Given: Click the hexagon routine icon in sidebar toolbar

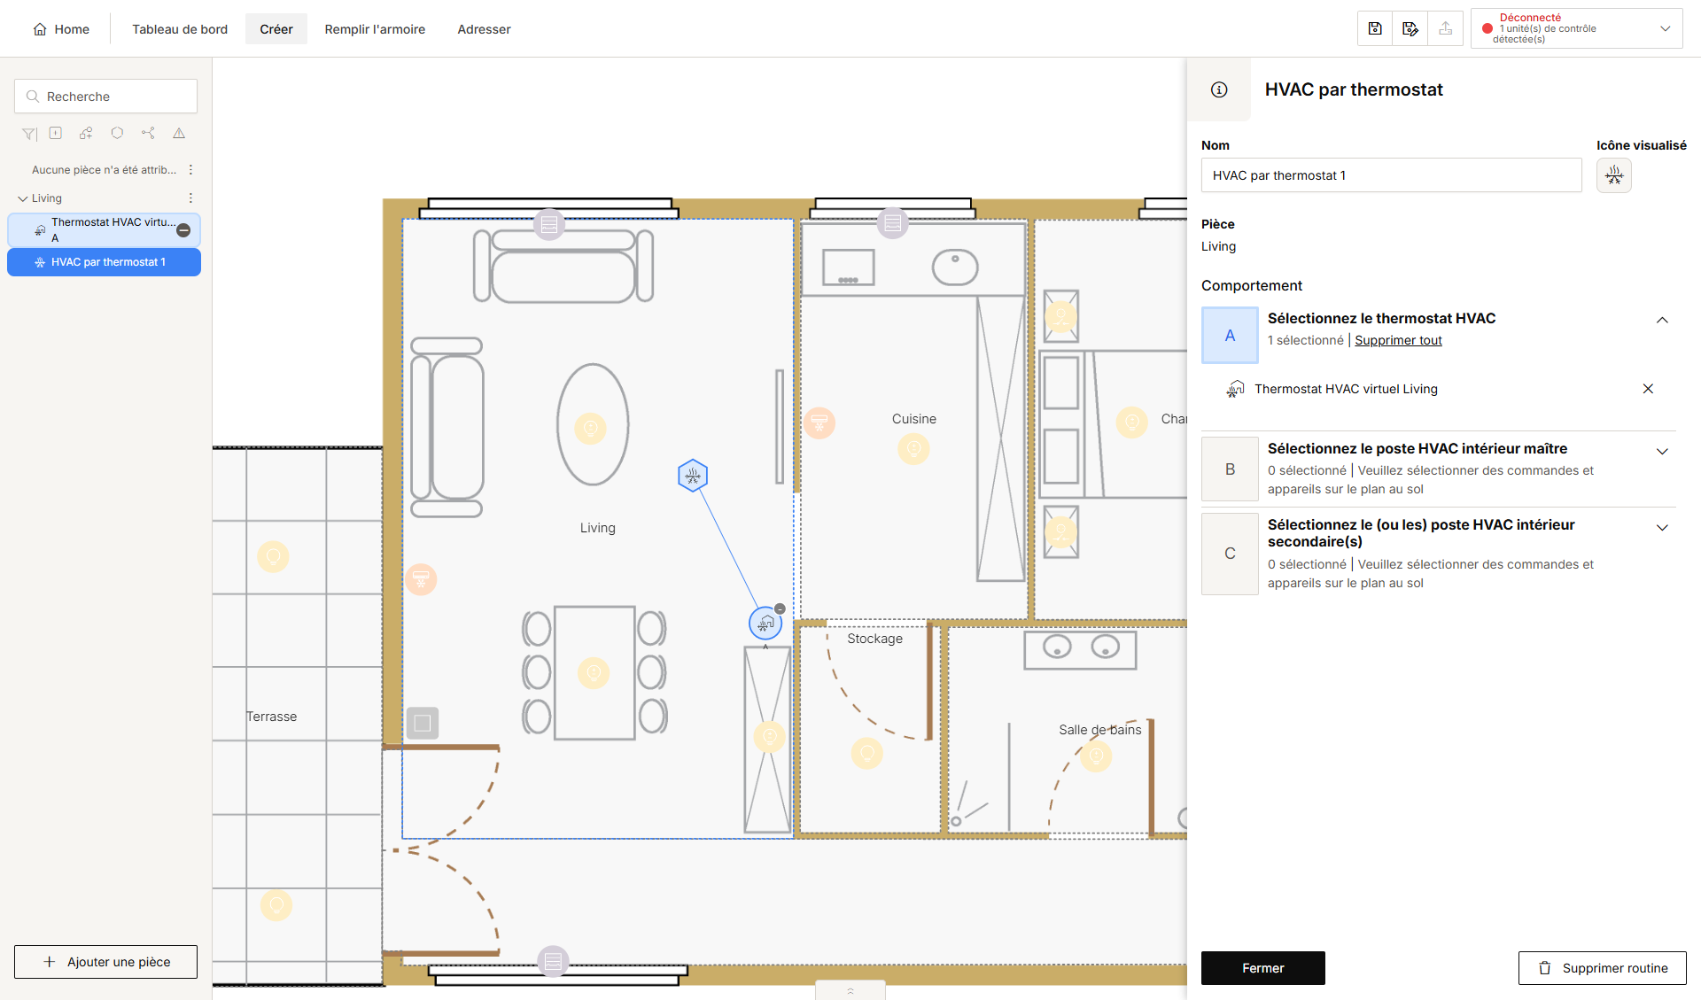Looking at the screenshot, I should coord(117,133).
